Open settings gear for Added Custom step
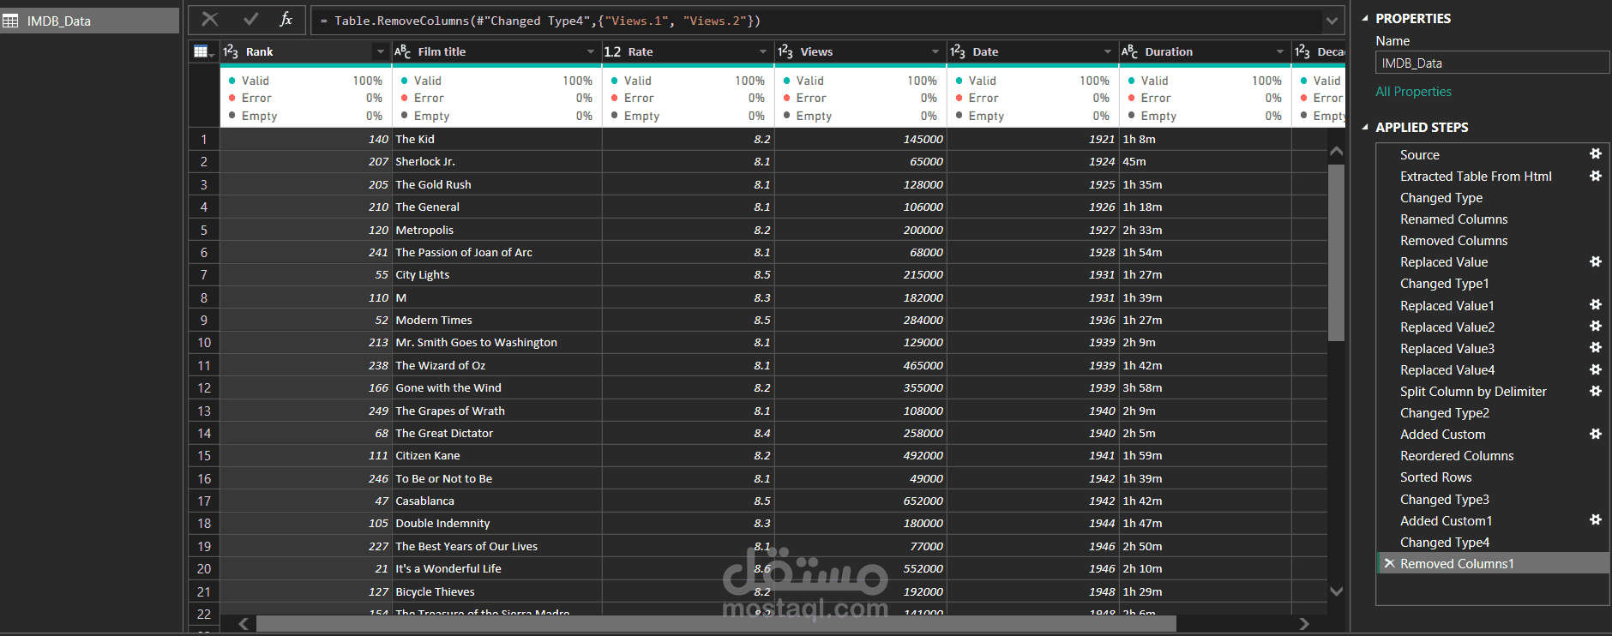Image resolution: width=1612 pixels, height=636 pixels. point(1596,434)
